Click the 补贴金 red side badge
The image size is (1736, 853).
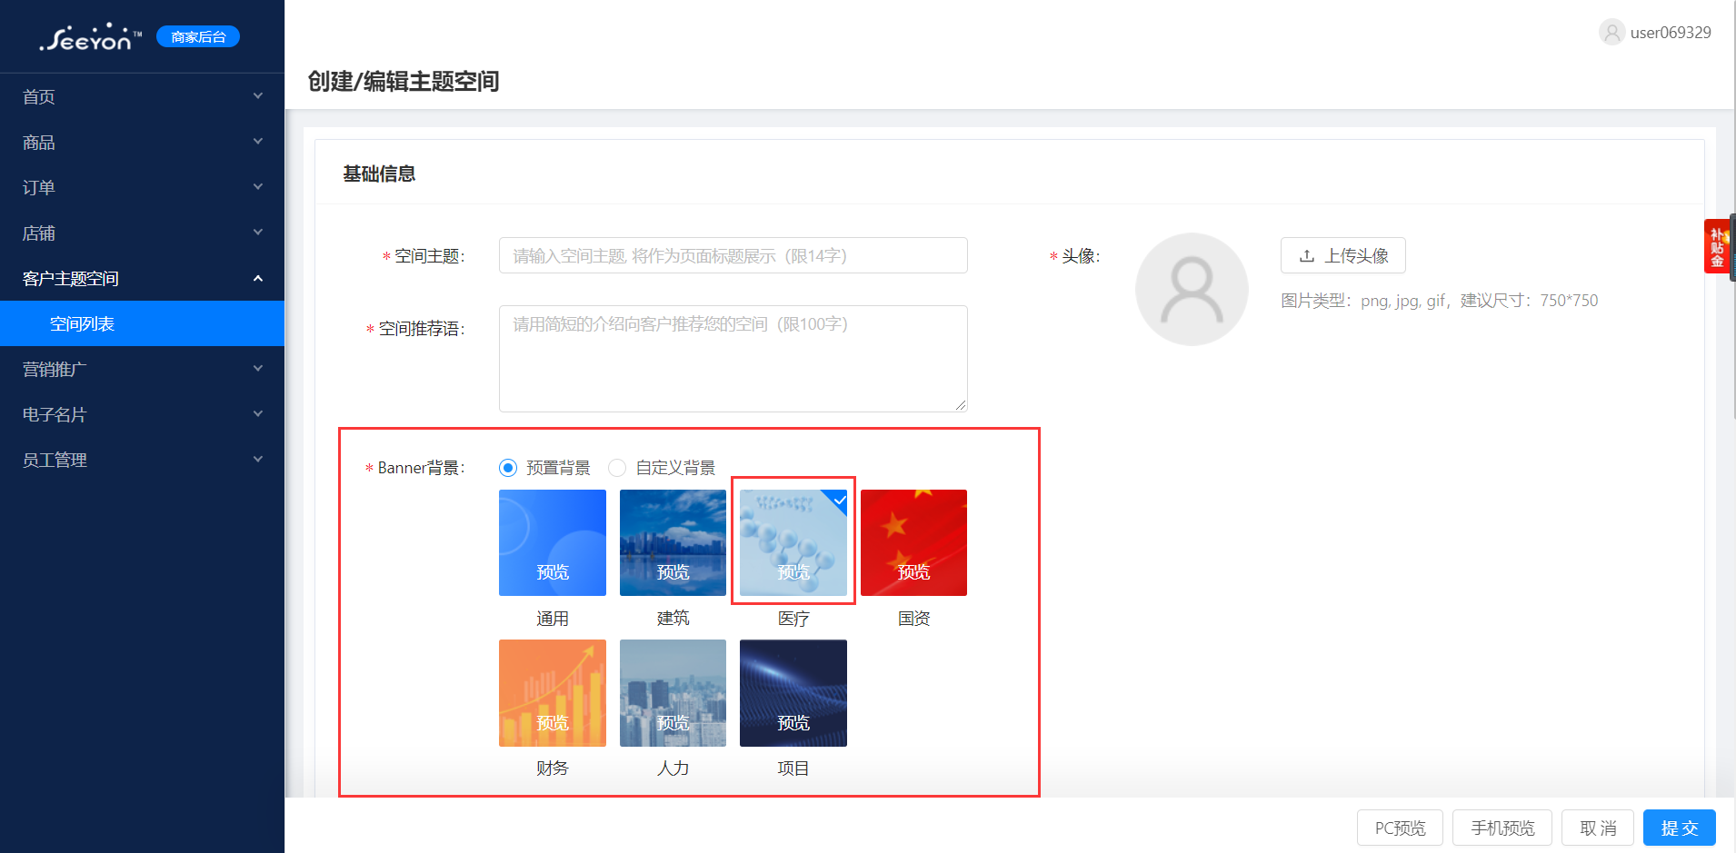(x=1717, y=246)
